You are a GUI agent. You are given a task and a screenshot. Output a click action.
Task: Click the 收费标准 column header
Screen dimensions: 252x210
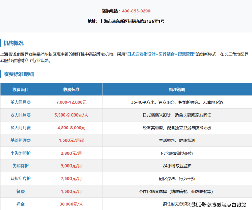(x=71, y=90)
